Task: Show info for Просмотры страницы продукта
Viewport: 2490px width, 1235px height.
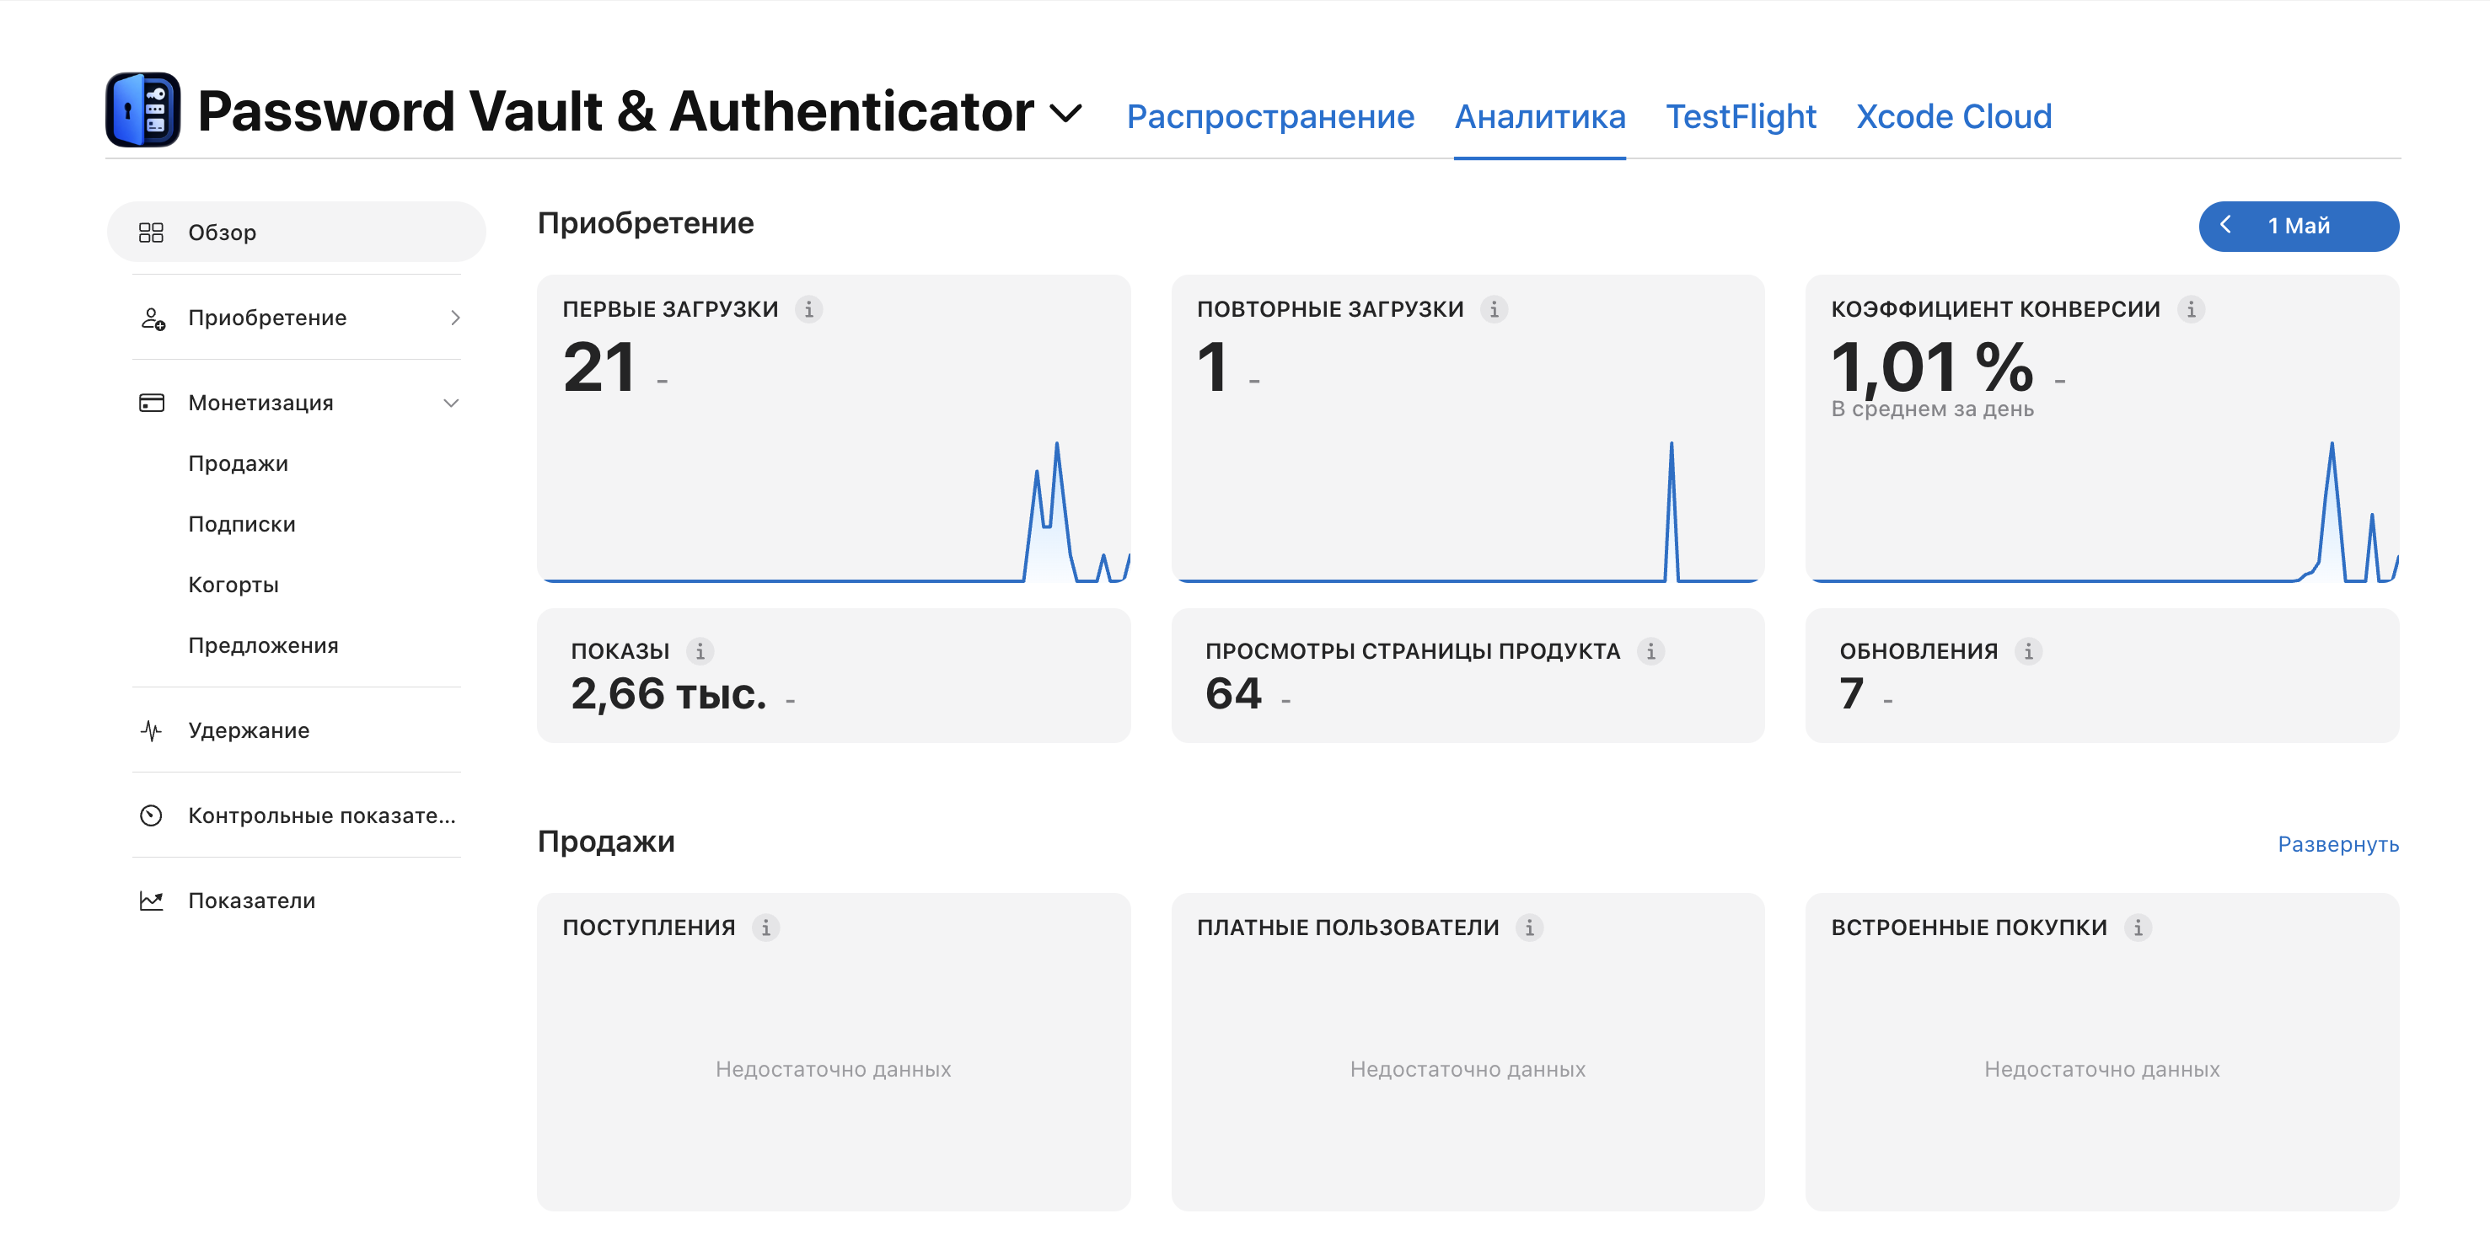Action: pos(1650,651)
